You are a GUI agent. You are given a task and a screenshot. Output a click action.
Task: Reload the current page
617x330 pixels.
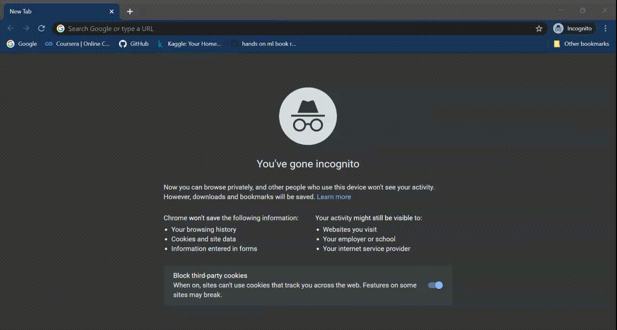click(x=41, y=28)
